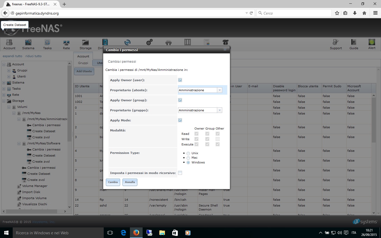Viewport: 381px width, 238px height.
Task: Go to Firefox home icon
Action: (x=364, y=13)
